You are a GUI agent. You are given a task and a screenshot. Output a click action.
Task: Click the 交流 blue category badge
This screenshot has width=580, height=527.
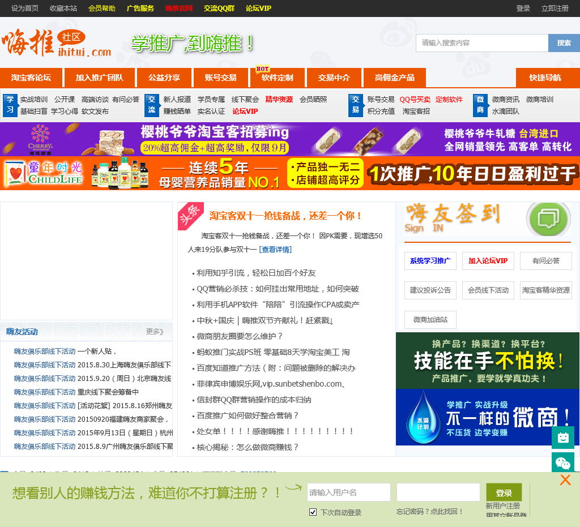(x=152, y=105)
